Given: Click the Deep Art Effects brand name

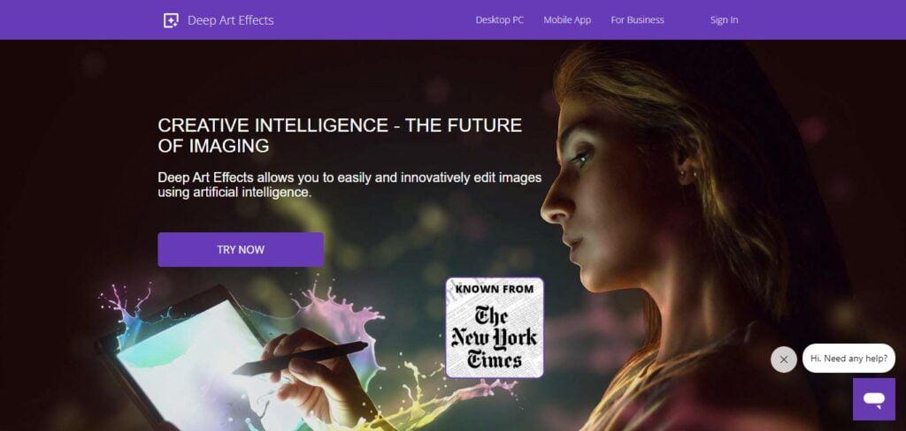Looking at the screenshot, I should (x=231, y=20).
